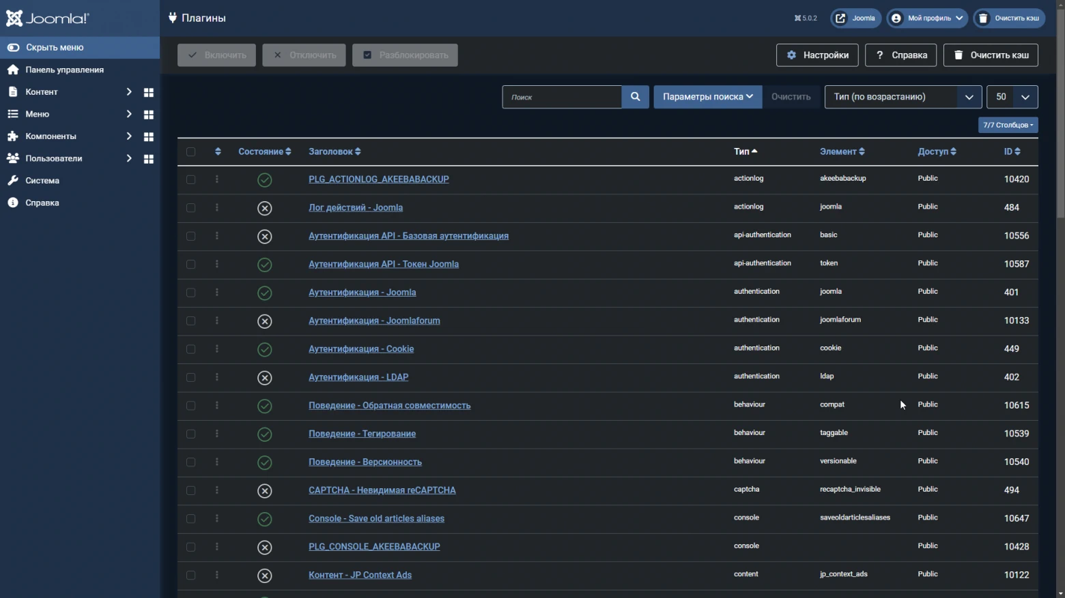Tick checkbox for Аутентификация - Joomla row
This screenshot has height=598, width=1065.
click(190, 293)
